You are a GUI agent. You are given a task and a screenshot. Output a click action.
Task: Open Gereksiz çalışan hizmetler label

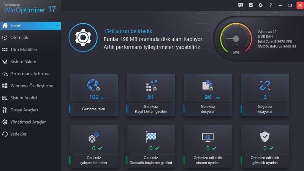93,160
